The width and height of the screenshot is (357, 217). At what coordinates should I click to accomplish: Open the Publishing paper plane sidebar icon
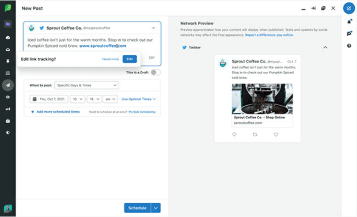(x=8, y=85)
